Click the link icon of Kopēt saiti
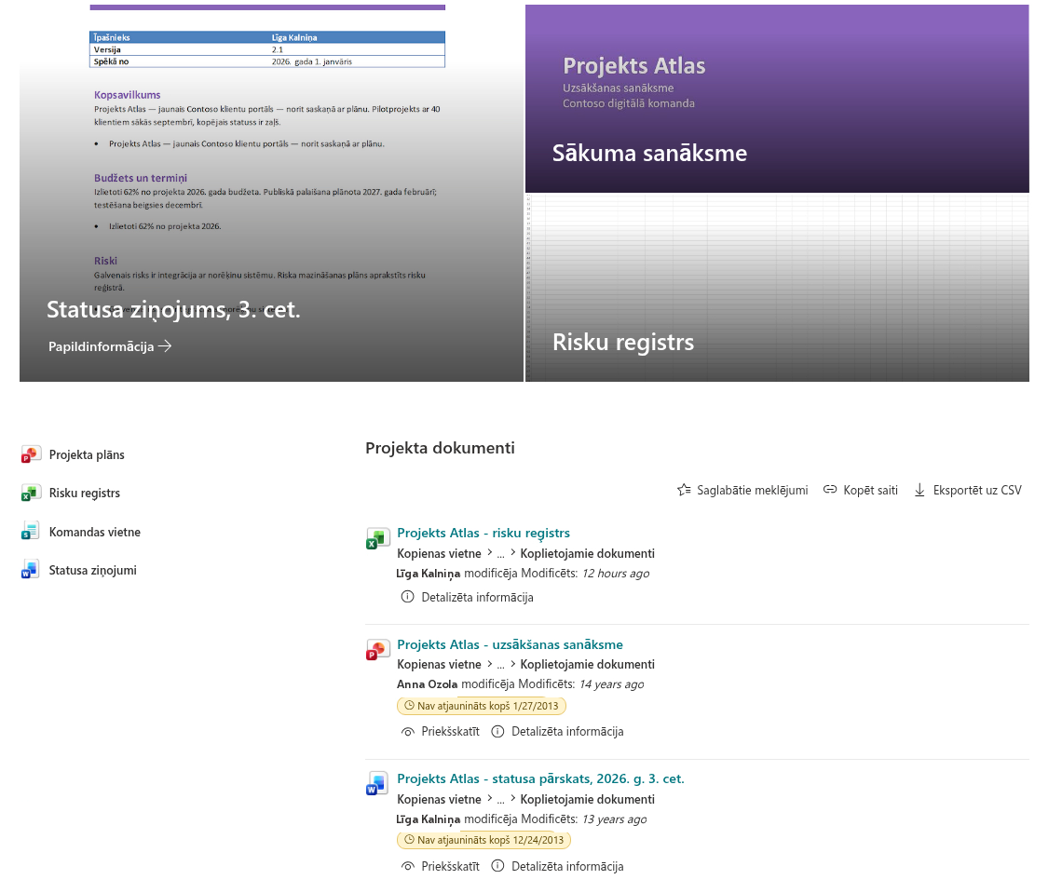This screenshot has width=1062, height=893. click(830, 490)
